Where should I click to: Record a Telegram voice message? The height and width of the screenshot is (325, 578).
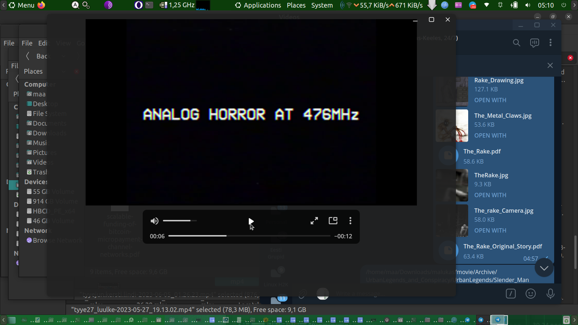coord(551,294)
